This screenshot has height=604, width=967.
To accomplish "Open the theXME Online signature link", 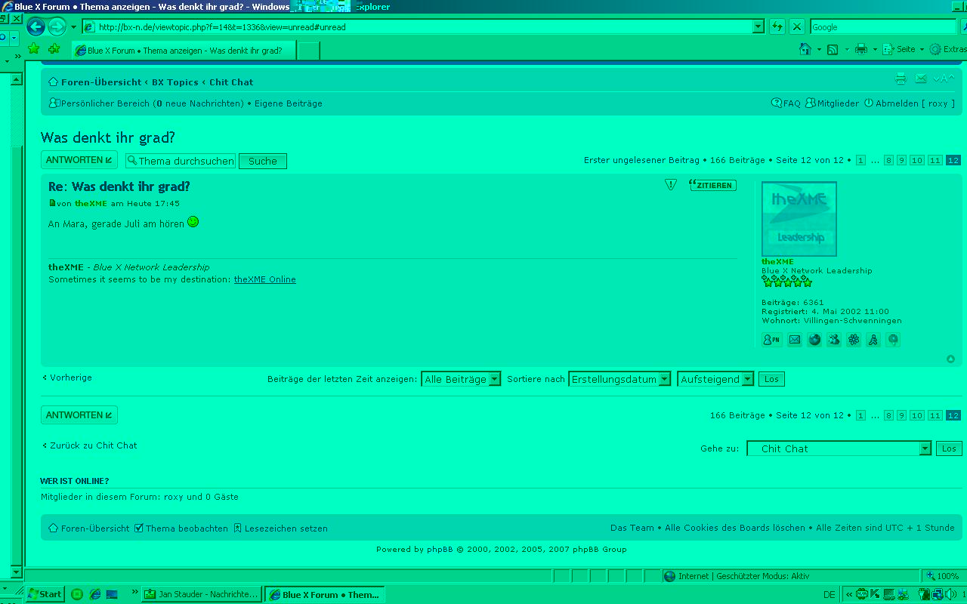I will click(264, 279).
